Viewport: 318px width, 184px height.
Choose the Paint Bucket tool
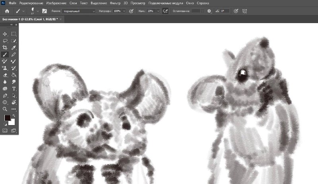(x=14, y=74)
